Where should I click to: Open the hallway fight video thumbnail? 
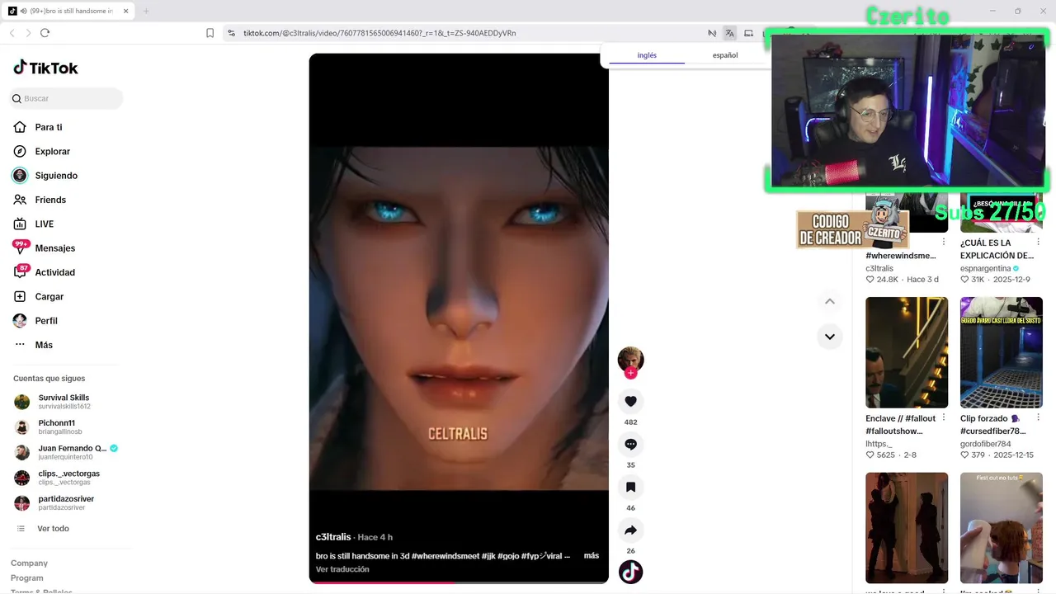pyautogui.click(x=907, y=528)
